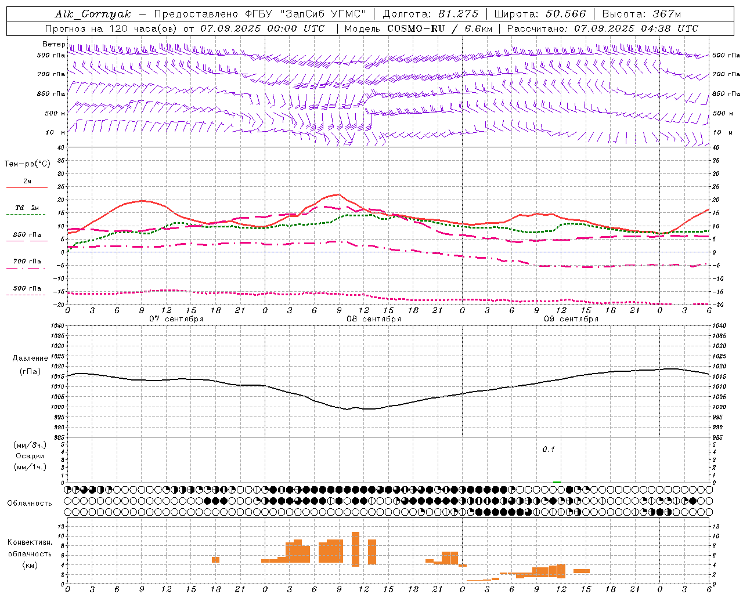The image size is (743, 594).
Task: Click the small green precipitation bar
Action: click(x=557, y=481)
